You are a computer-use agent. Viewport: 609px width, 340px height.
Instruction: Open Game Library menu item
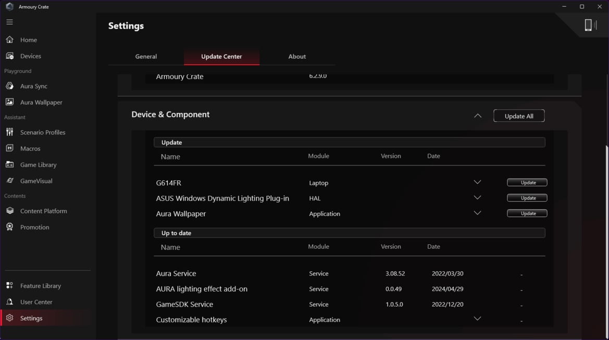(x=39, y=165)
